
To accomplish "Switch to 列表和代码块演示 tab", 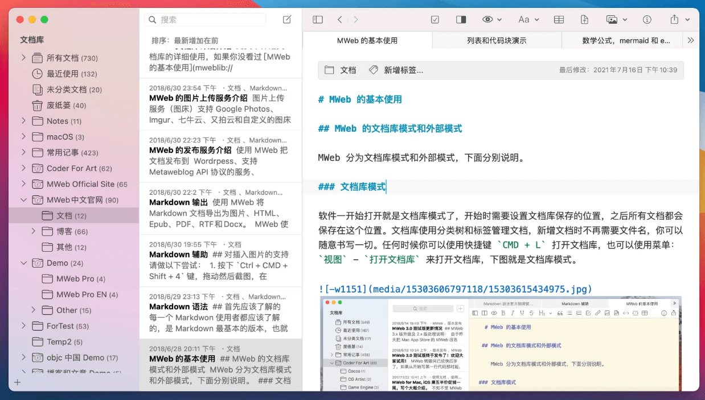I will coord(497,40).
